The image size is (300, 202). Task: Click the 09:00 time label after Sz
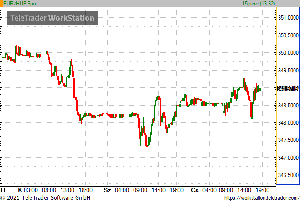tap(140, 190)
